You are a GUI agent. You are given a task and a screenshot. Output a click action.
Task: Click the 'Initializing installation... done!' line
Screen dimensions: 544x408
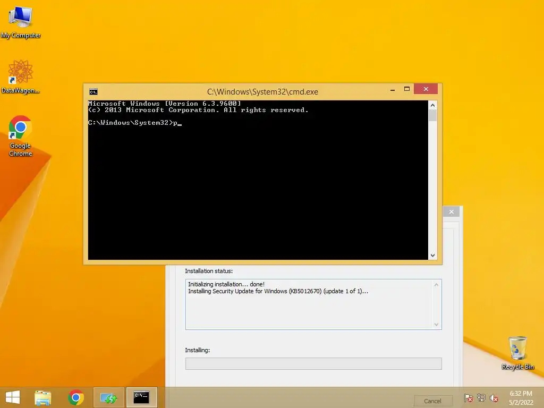(226, 284)
